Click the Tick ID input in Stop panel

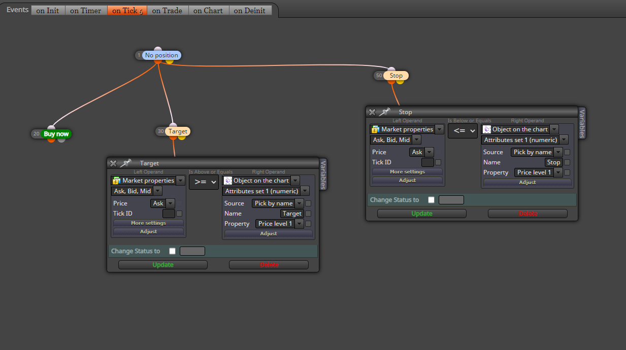427,162
